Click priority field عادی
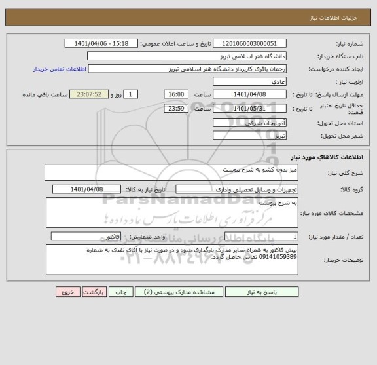 tap(249, 82)
